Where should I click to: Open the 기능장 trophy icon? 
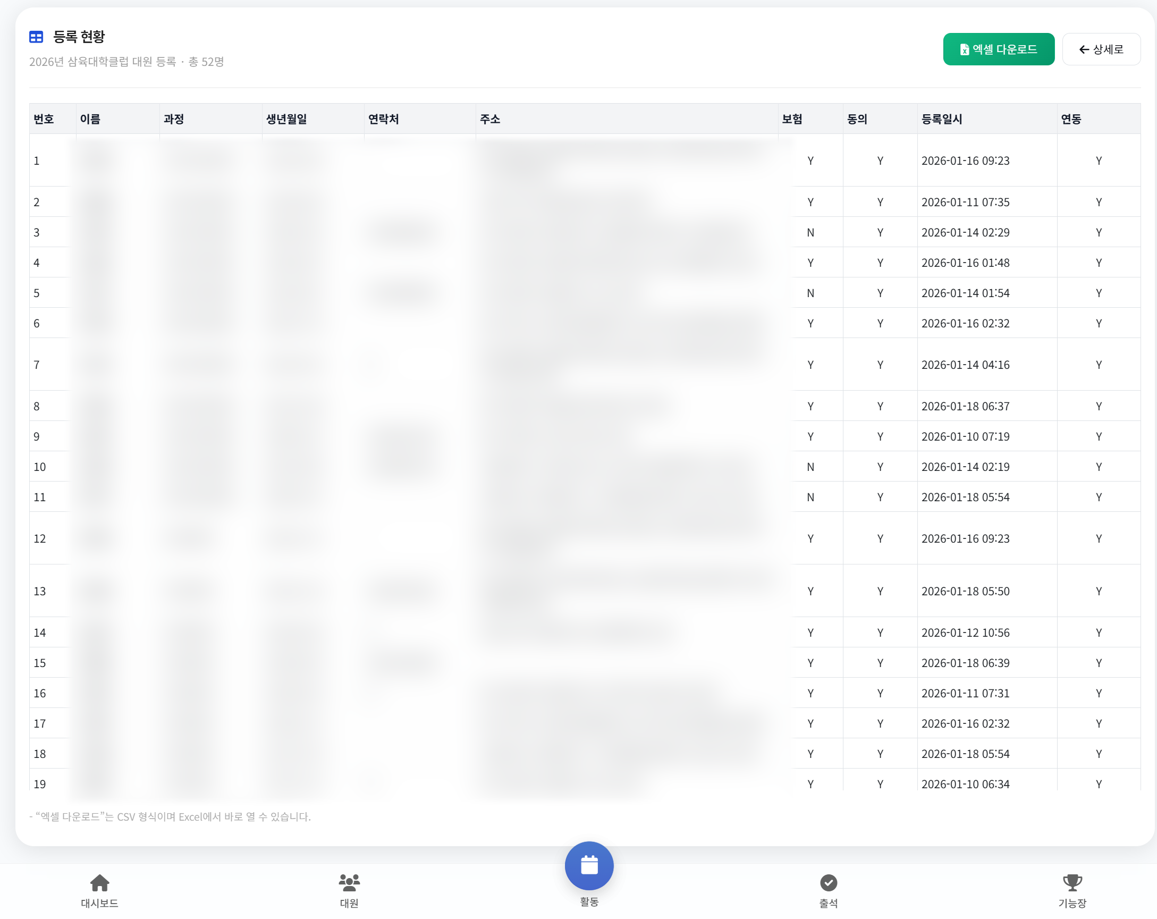click(x=1071, y=882)
